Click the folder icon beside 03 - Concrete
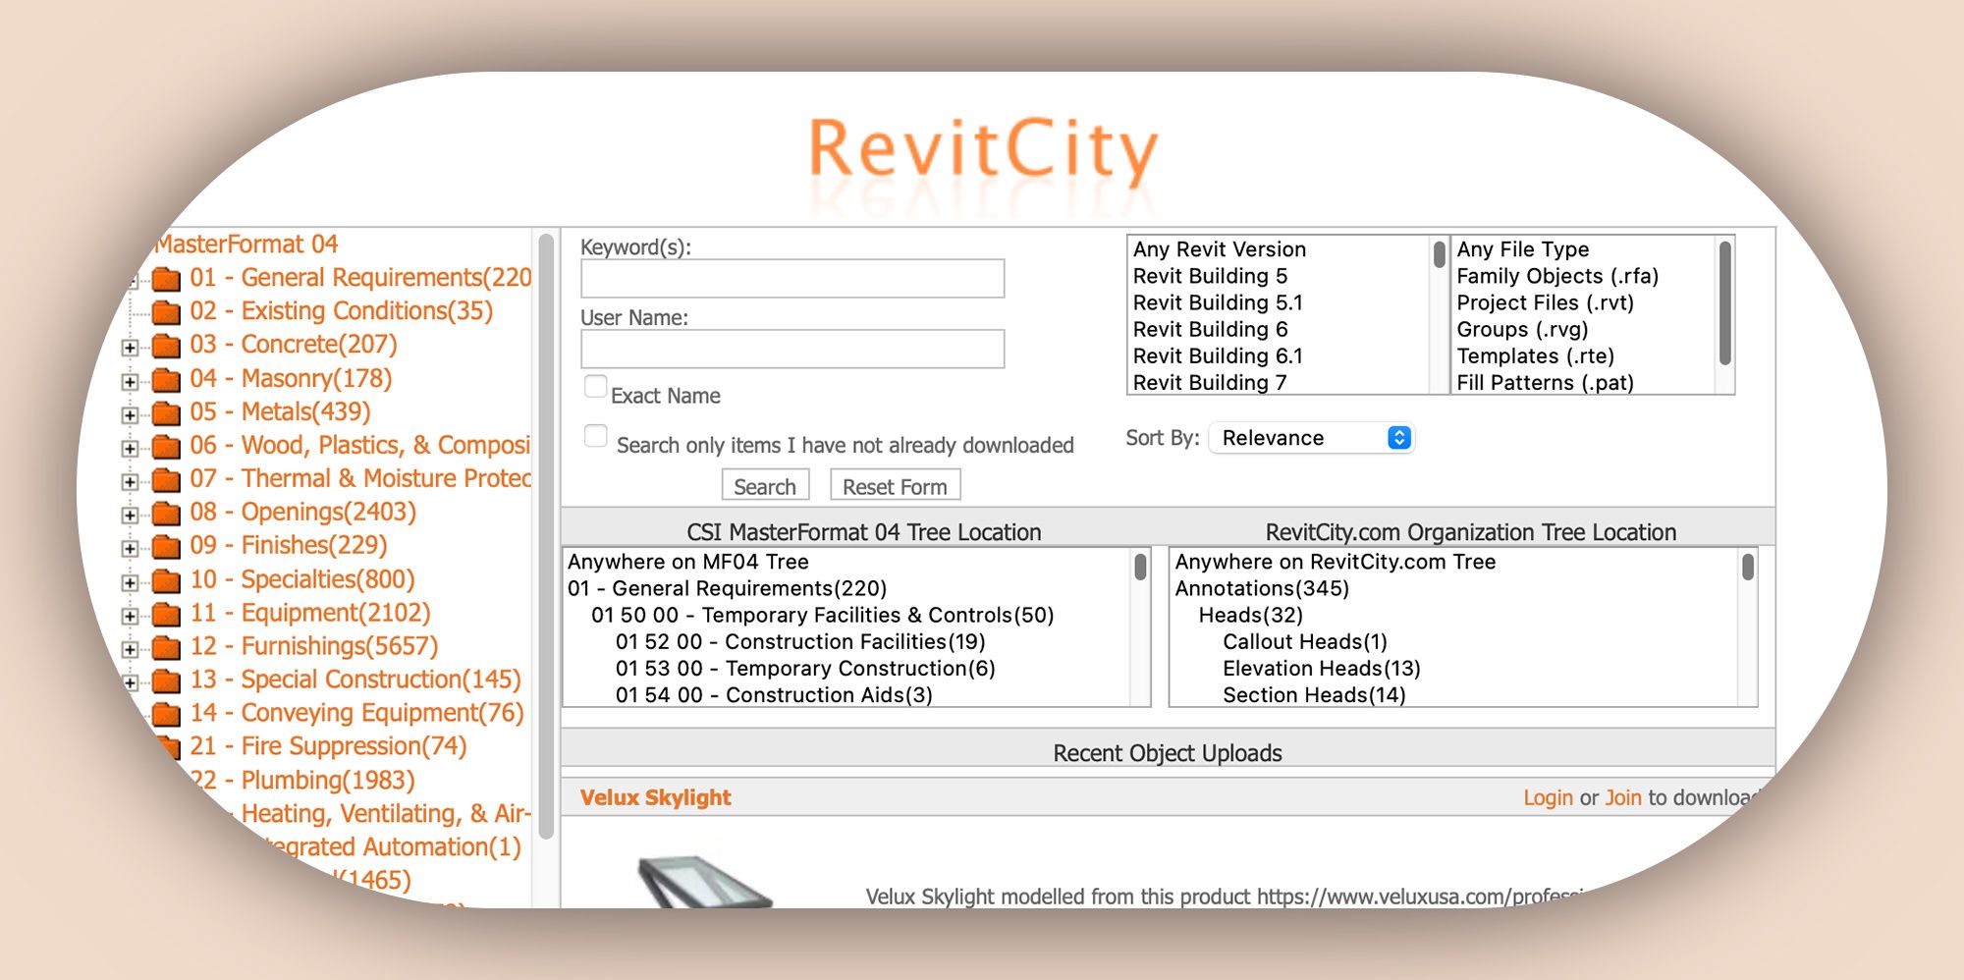1964x980 pixels. pyautogui.click(x=166, y=346)
